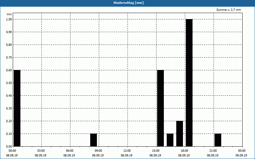The image size is (255, 159).
Task: Click the 0,10 mm bar between 16:00 and 17:00
Action: [x=170, y=140]
